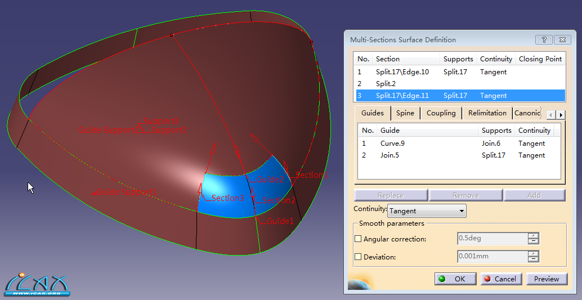Select section row Split.17\Edge.10
This screenshot has width=582, height=300.
click(x=402, y=72)
